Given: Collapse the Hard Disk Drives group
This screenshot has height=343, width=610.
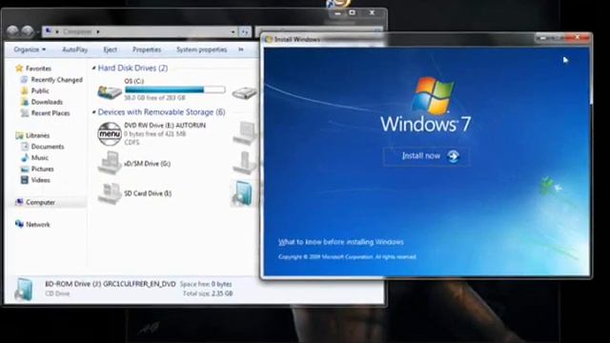Looking at the screenshot, I should tap(93, 68).
